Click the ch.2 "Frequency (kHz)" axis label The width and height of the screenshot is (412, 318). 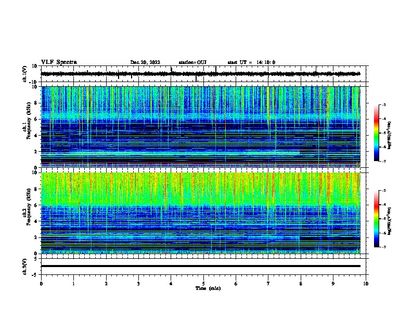point(29,207)
